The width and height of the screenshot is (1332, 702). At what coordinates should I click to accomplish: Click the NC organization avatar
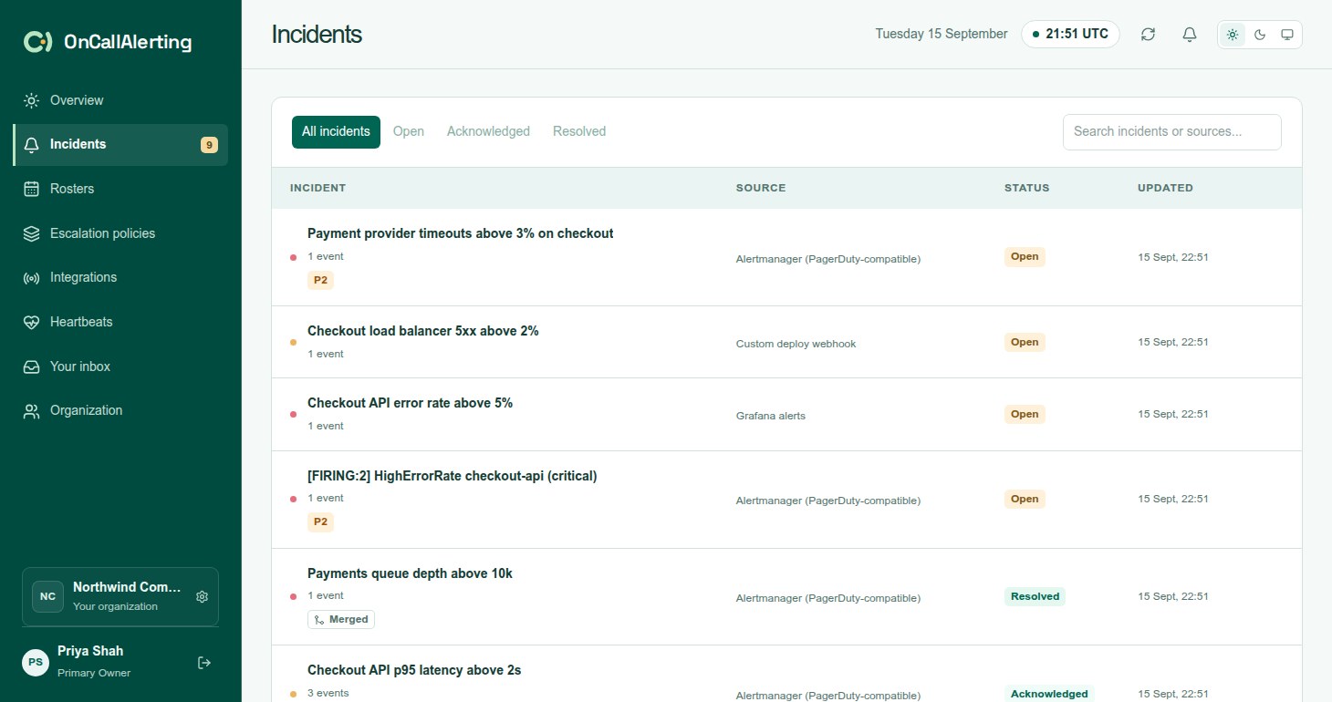point(47,596)
